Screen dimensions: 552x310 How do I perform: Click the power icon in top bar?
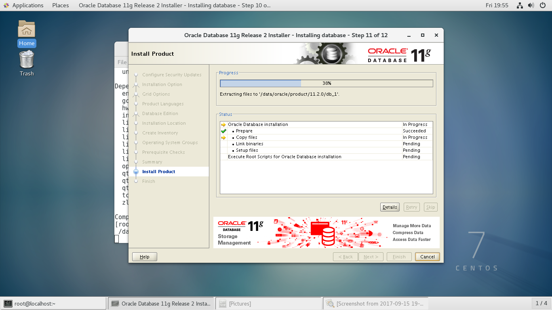coord(543,5)
